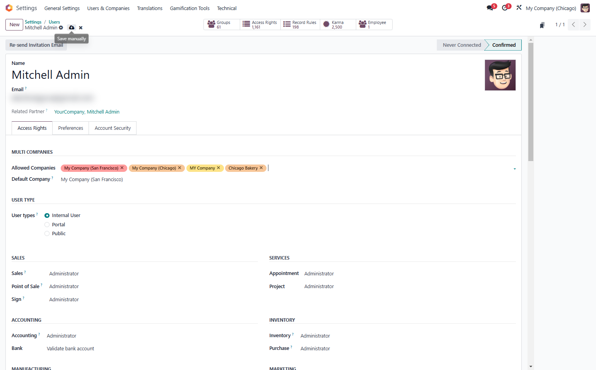Click the bookmark icon beside the pager
The width and height of the screenshot is (596, 370).
[542, 25]
